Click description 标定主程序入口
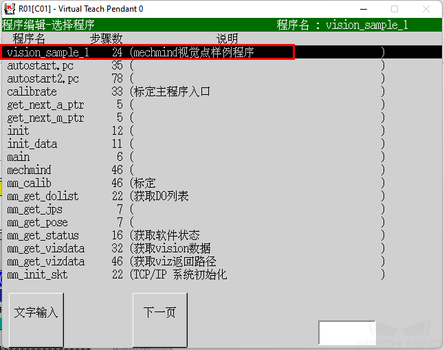Viewport: 444px width, 350px height. coord(172,92)
